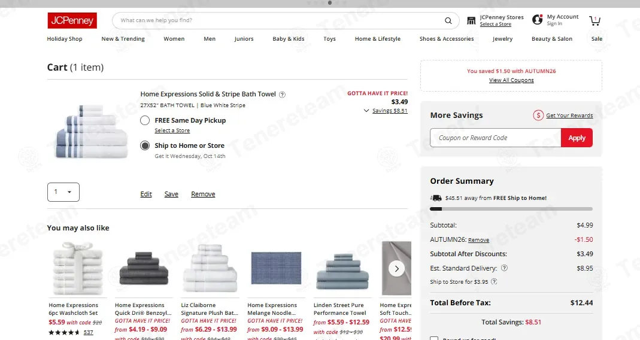Open Women menu
640x340 pixels.
click(x=174, y=39)
